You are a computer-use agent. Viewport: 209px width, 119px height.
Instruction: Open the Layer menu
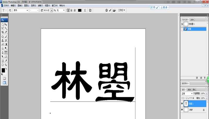(27, 5)
